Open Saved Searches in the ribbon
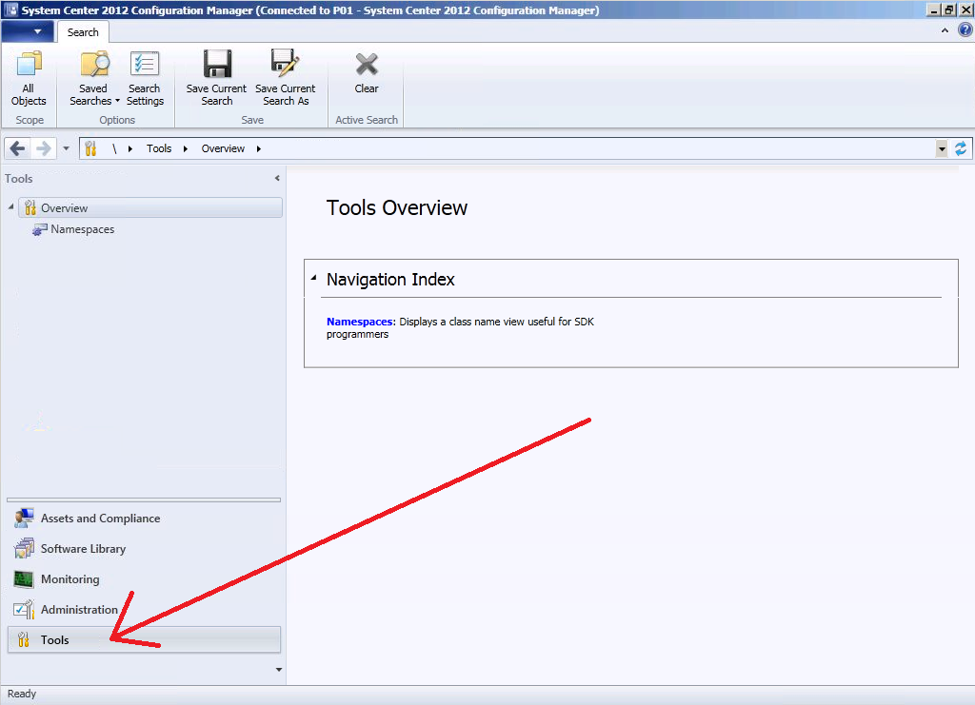 pos(94,78)
